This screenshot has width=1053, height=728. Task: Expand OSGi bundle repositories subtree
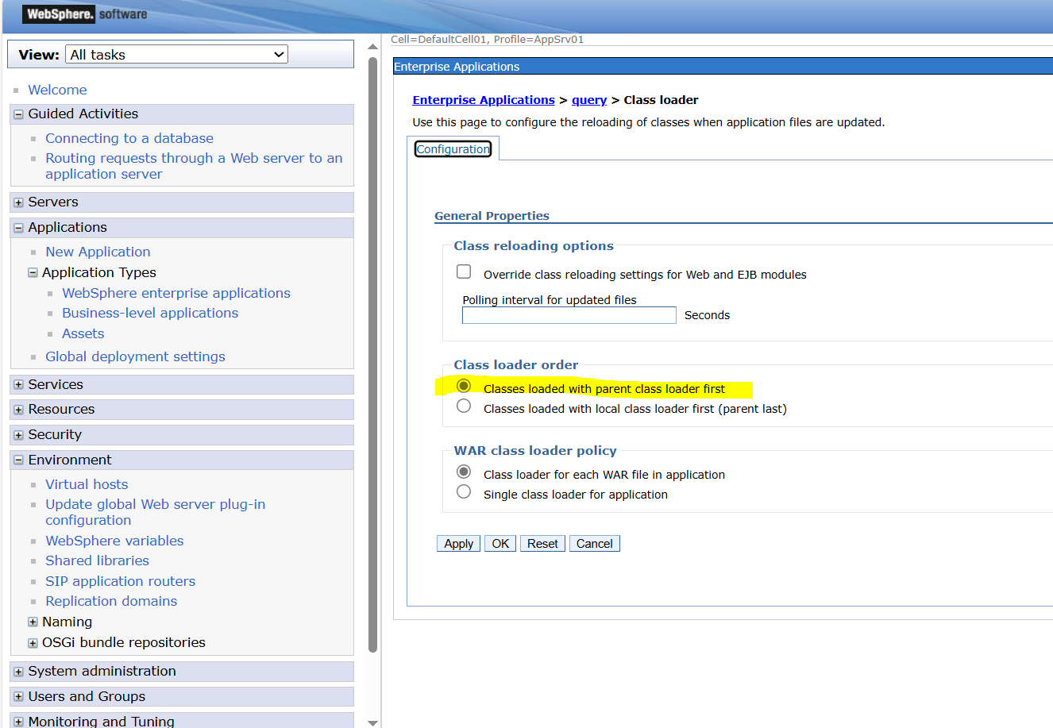[x=33, y=643]
